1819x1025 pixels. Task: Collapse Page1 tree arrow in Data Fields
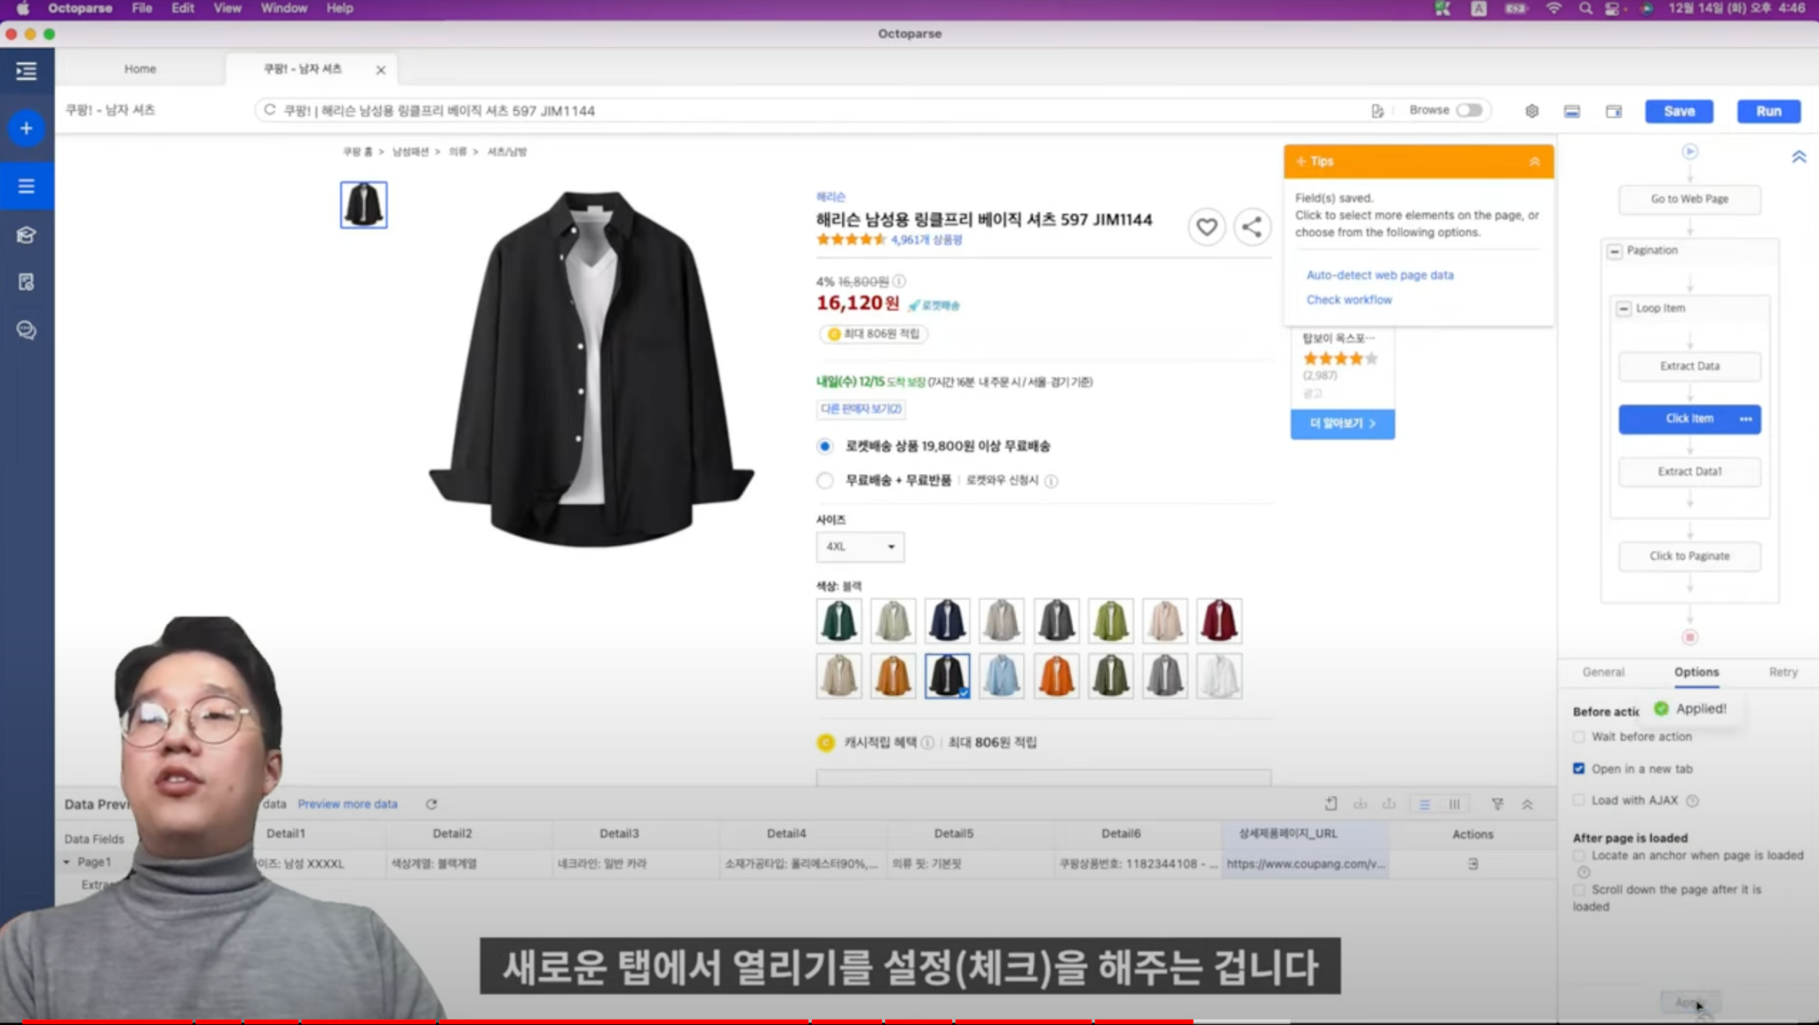pos(67,862)
